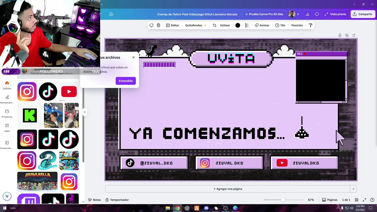Open the Notas panel
The image size is (377, 212).
coord(94,200)
